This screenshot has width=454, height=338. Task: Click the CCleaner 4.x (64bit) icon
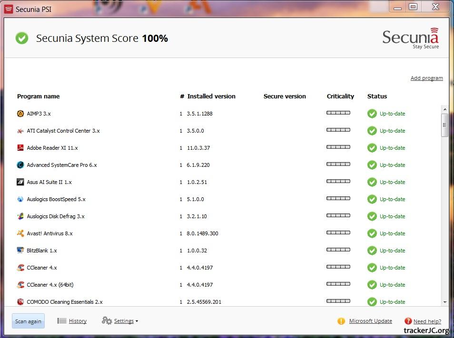tap(20, 285)
